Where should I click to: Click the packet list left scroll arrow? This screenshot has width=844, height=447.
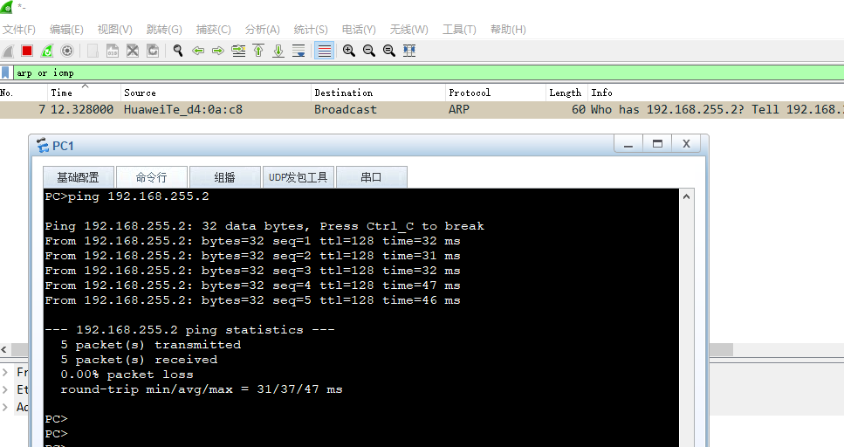(4, 349)
